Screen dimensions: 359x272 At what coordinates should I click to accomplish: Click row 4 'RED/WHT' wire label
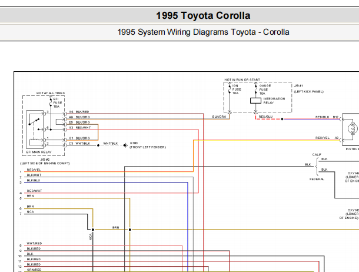[34, 191]
